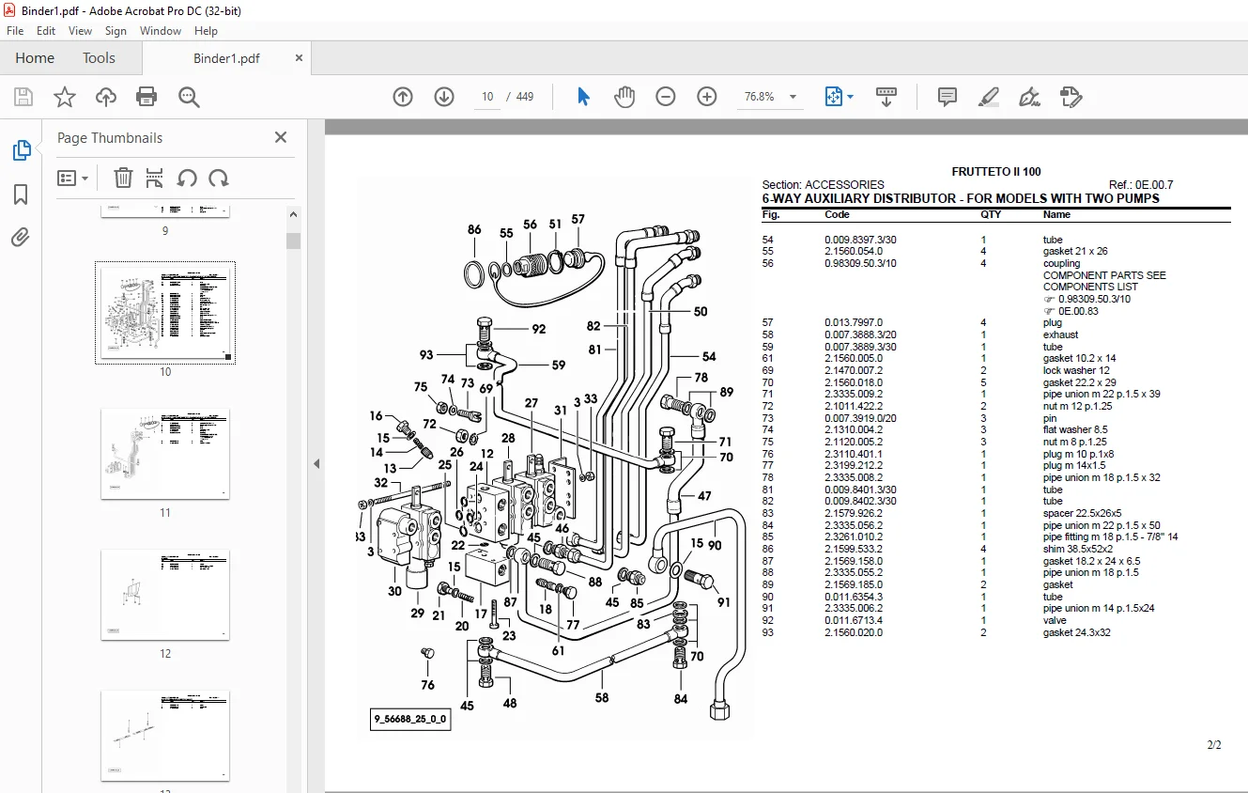This screenshot has height=793, width=1248.
Task: Insert page break split icon
Action: (x=155, y=179)
